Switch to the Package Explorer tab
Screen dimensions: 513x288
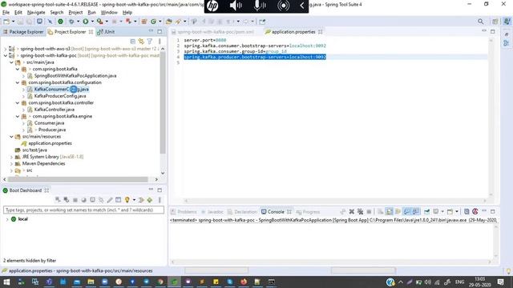click(23, 32)
